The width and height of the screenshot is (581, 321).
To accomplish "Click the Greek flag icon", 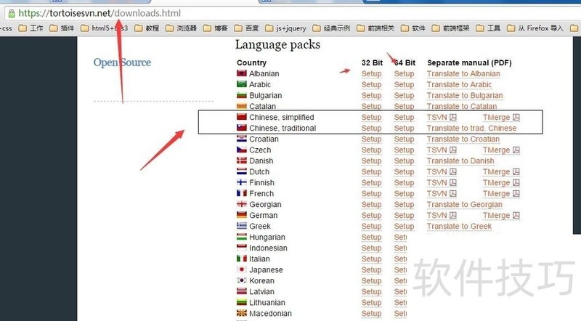I will 242,226.
